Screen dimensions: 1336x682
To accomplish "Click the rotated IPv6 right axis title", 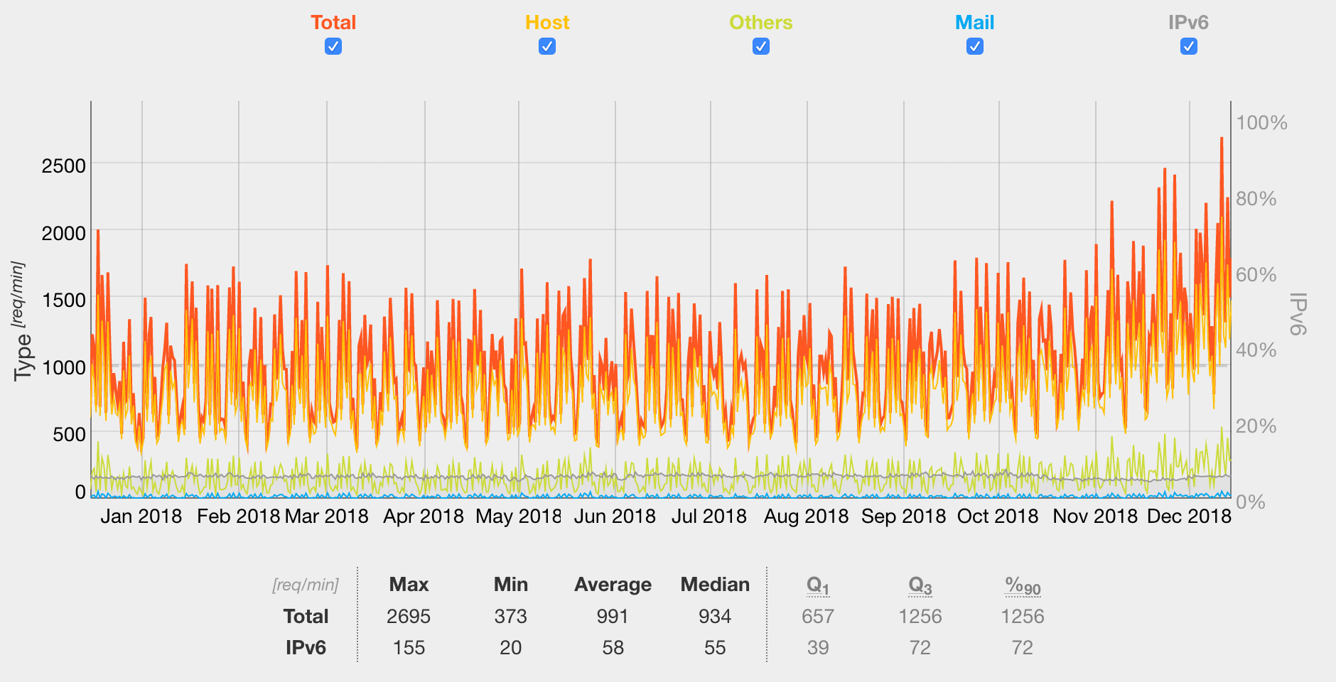I will (1298, 313).
